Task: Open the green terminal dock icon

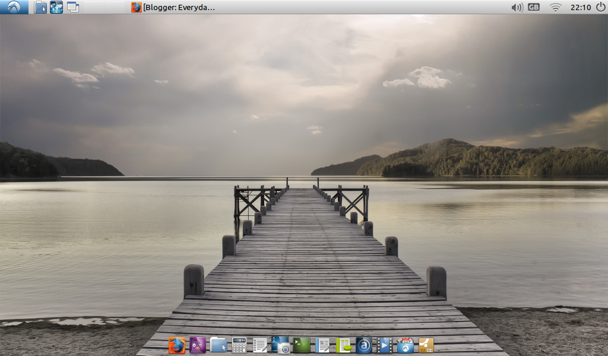Action: (301, 345)
